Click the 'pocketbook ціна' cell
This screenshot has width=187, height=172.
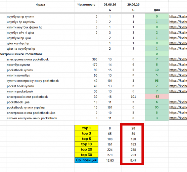40,102
